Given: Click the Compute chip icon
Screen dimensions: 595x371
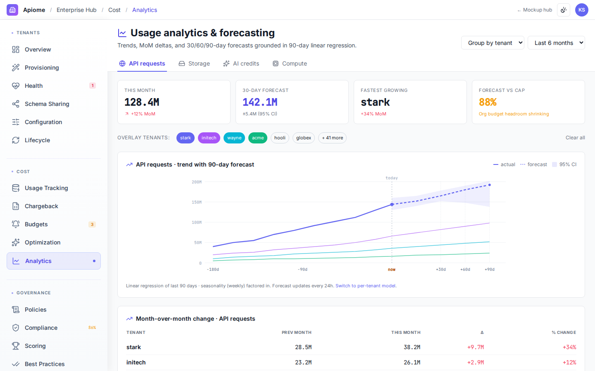Looking at the screenshot, I should (276, 63).
